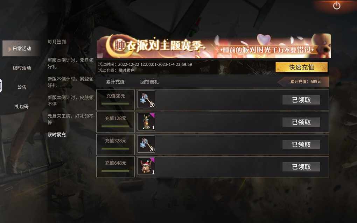357x223 pixels.
Task: Click the partial hexagon icon on left edge
Action: tap(1, 86)
